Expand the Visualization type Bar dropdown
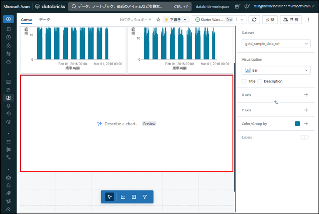 tap(276, 70)
